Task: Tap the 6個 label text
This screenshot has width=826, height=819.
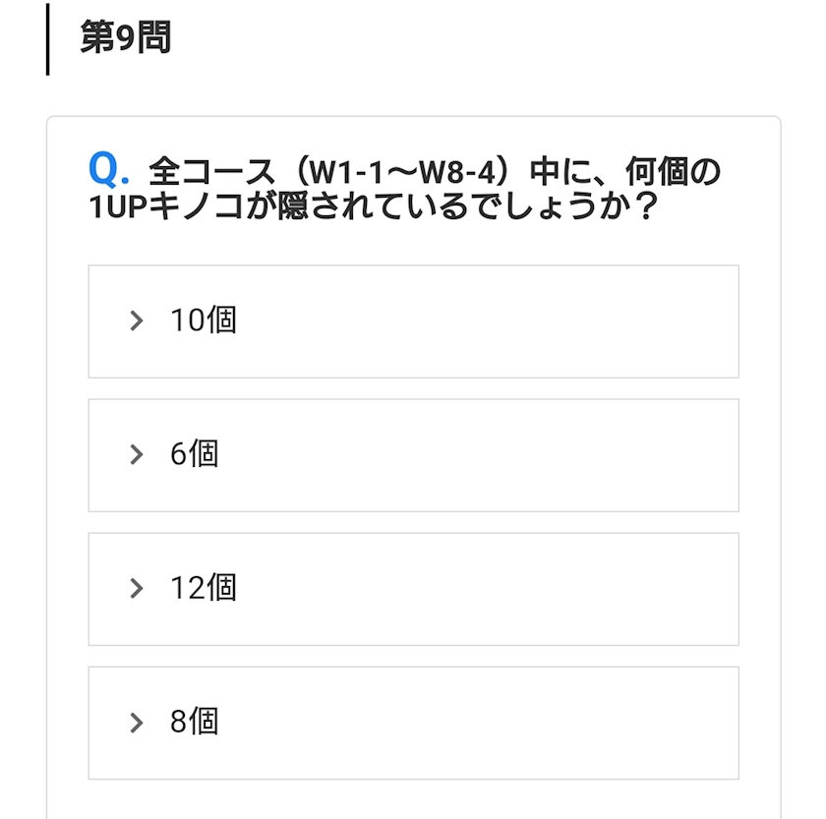Action: point(194,453)
